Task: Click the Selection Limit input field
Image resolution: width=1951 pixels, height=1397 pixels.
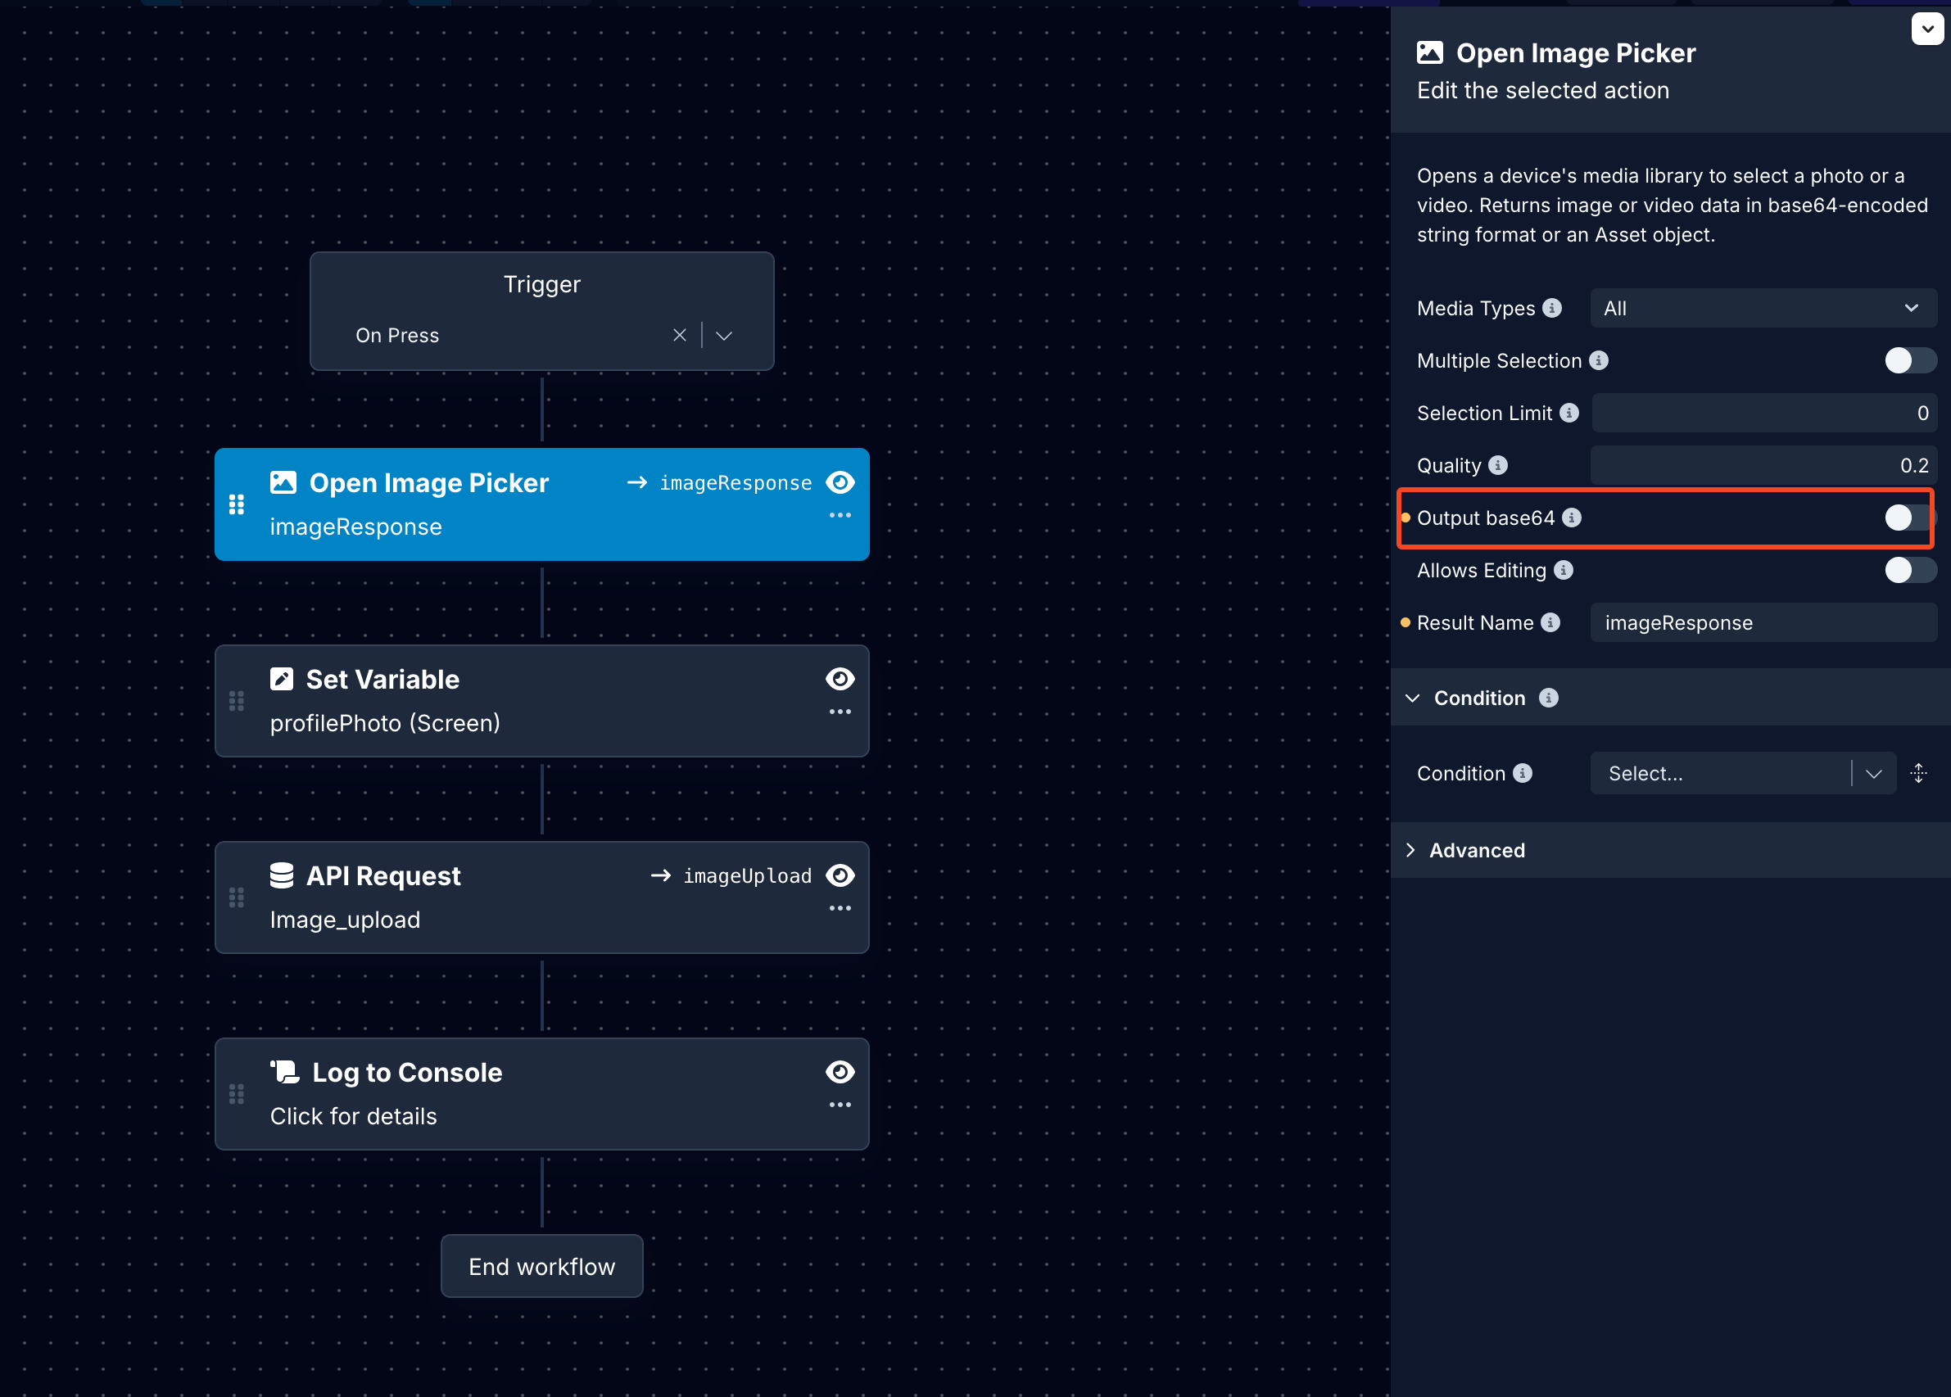Action: 1763,413
